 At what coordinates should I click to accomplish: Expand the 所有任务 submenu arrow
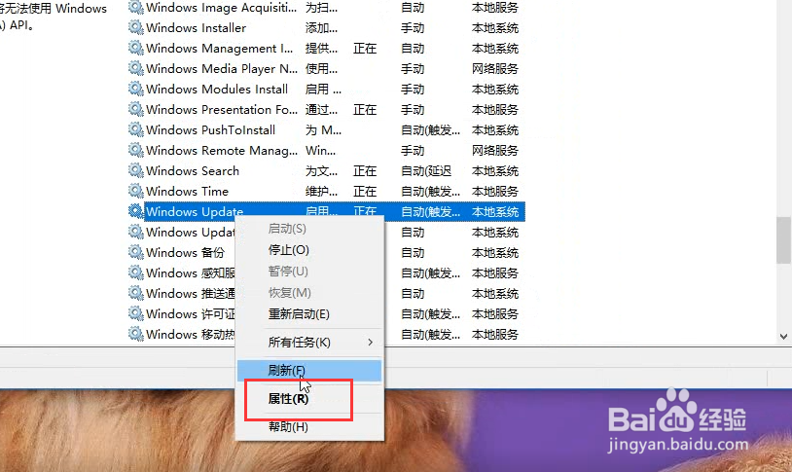(x=371, y=343)
